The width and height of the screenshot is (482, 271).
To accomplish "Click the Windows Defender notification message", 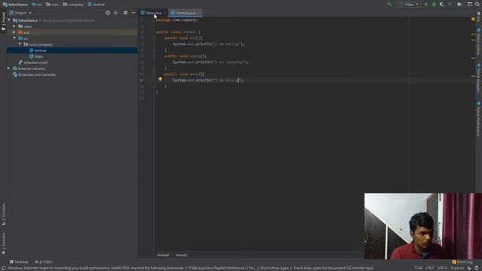I will tap(191, 268).
